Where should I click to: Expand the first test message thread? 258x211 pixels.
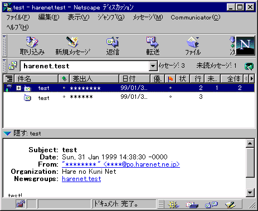[18, 88]
